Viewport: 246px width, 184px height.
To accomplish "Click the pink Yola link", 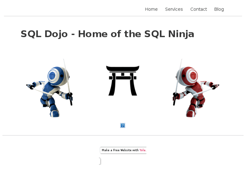I will [143, 150].
